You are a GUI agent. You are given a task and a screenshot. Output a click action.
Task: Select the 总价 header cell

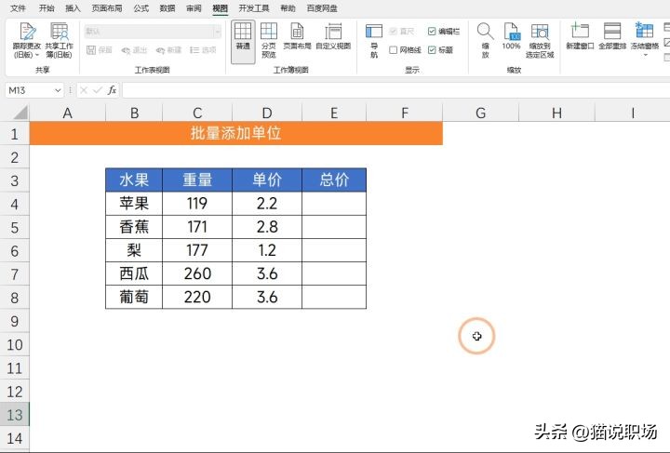(334, 180)
